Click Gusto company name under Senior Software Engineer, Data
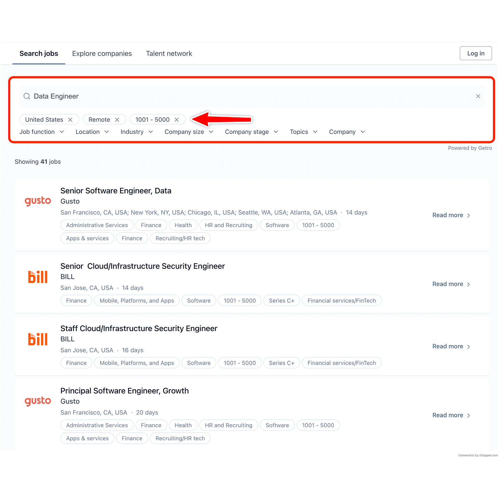Image resolution: width=498 pixels, height=498 pixels. point(70,201)
